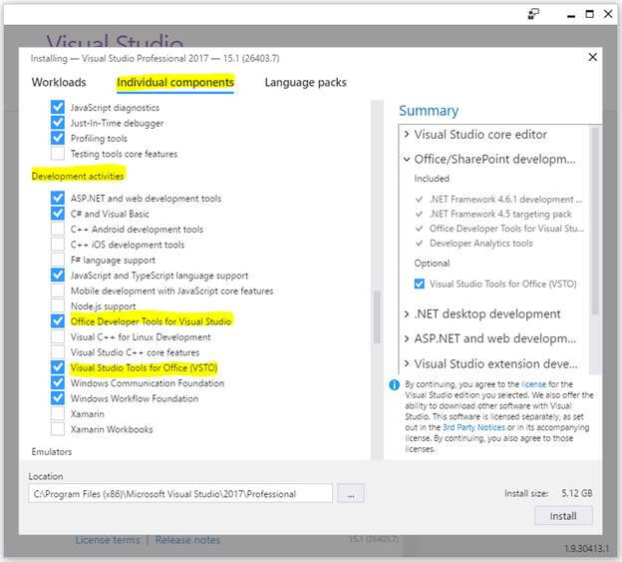
Task: Open the license link in notice
Action: [533, 384]
